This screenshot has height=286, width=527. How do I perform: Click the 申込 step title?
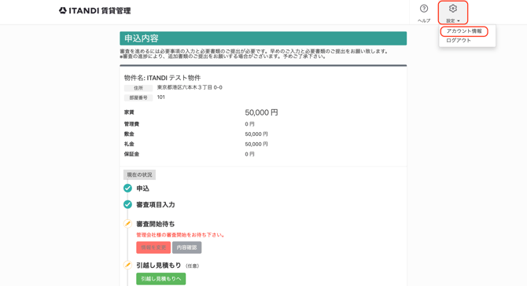point(143,189)
